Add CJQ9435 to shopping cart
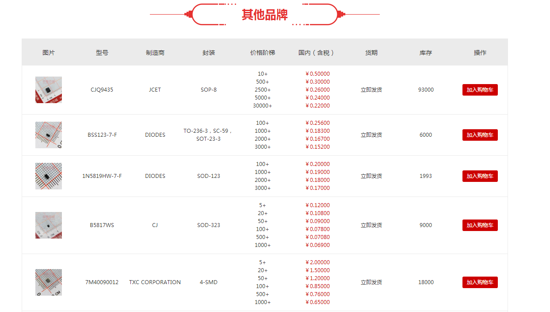Image resolution: width=550 pixels, height=312 pixels. pyautogui.click(x=480, y=90)
